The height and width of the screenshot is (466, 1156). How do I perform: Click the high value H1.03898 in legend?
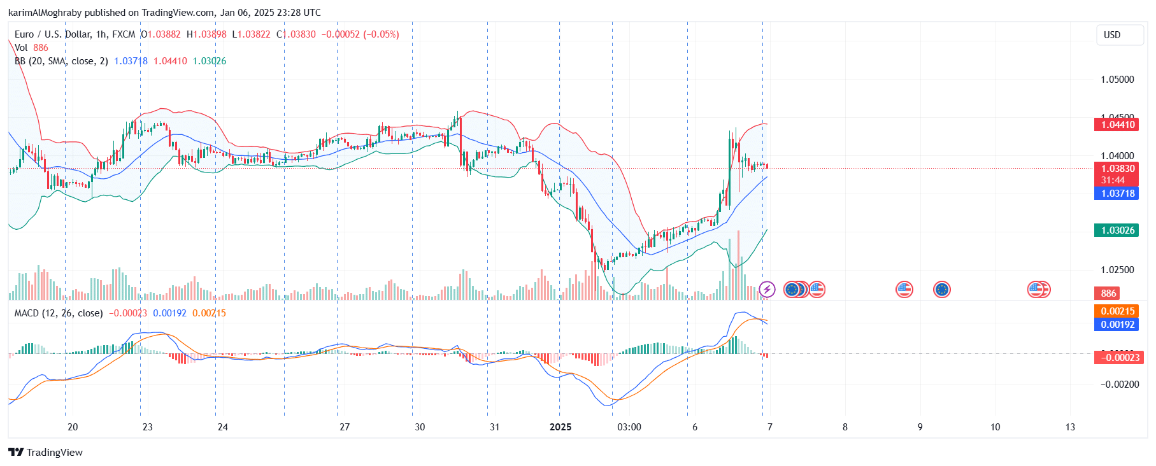pyautogui.click(x=206, y=34)
